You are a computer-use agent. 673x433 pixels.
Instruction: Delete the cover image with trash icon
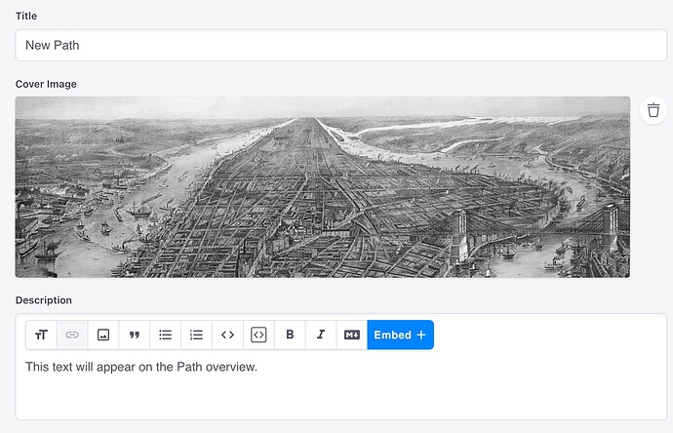pyautogui.click(x=653, y=110)
